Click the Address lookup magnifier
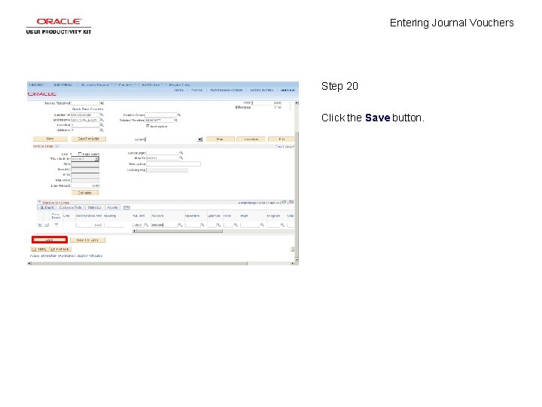Image resolution: width=542 pixels, height=407 pixels. pos(102,130)
